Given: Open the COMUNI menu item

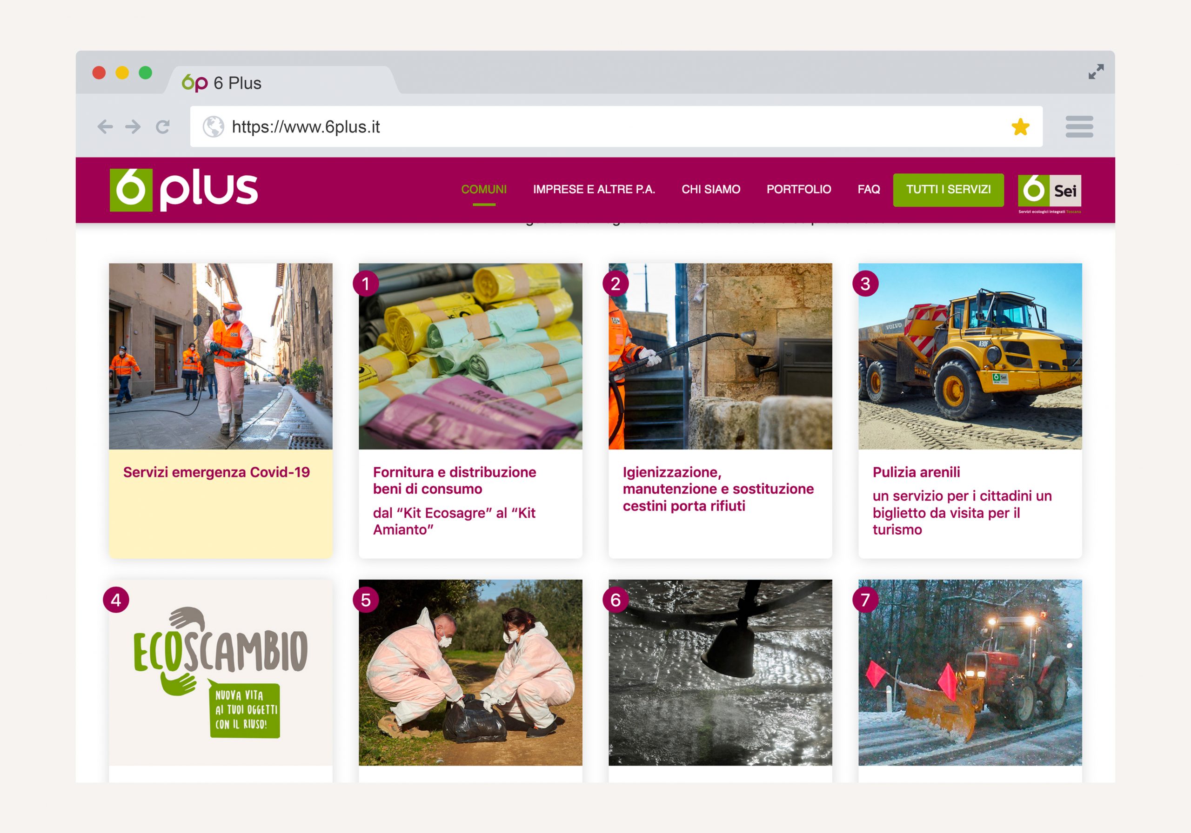Looking at the screenshot, I should (x=484, y=189).
